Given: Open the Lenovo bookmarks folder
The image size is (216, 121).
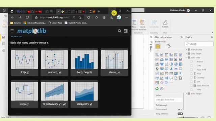Looking at the screenshot, I should (x=16, y=23).
